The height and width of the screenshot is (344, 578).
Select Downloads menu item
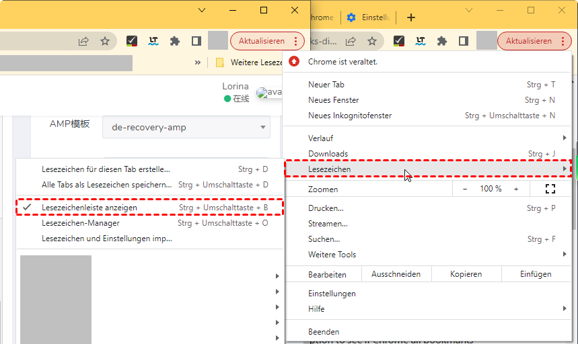click(427, 154)
